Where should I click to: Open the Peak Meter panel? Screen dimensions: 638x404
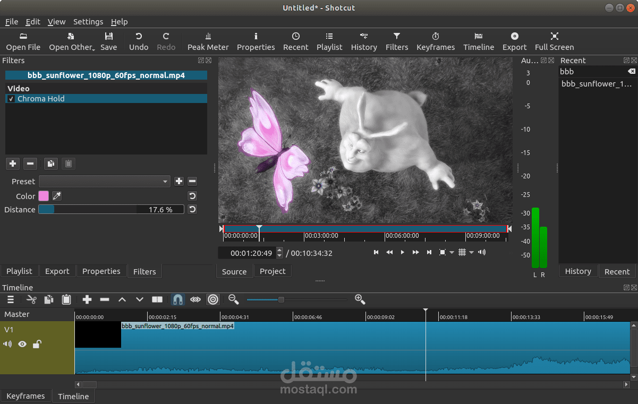(208, 41)
